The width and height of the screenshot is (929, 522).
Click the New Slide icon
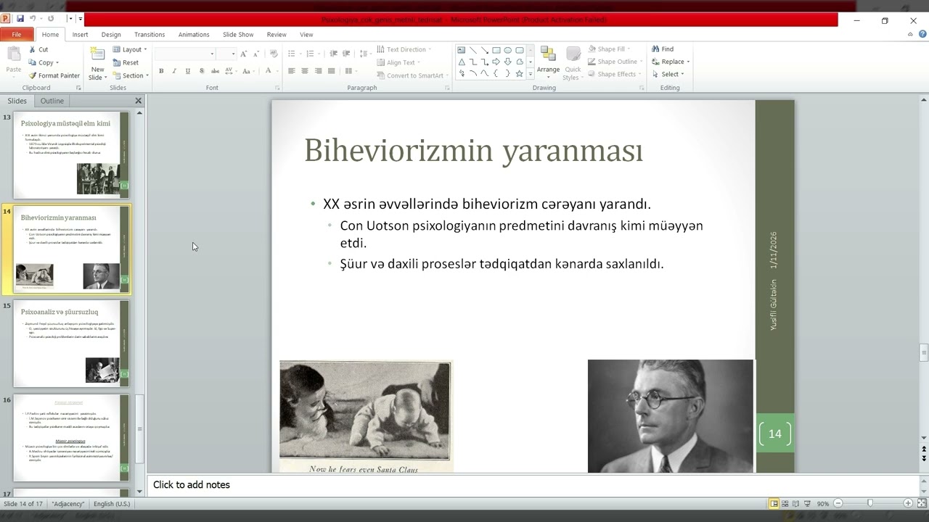(97, 55)
